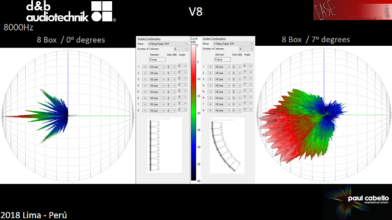The width and height of the screenshot is (392, 220).
Task: Open Setup dropdown in left System Configuration panel
Action: (168, 44)
